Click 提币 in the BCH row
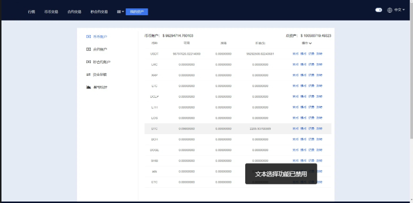This screenshot has height=203, width=413. click(303, 139)
